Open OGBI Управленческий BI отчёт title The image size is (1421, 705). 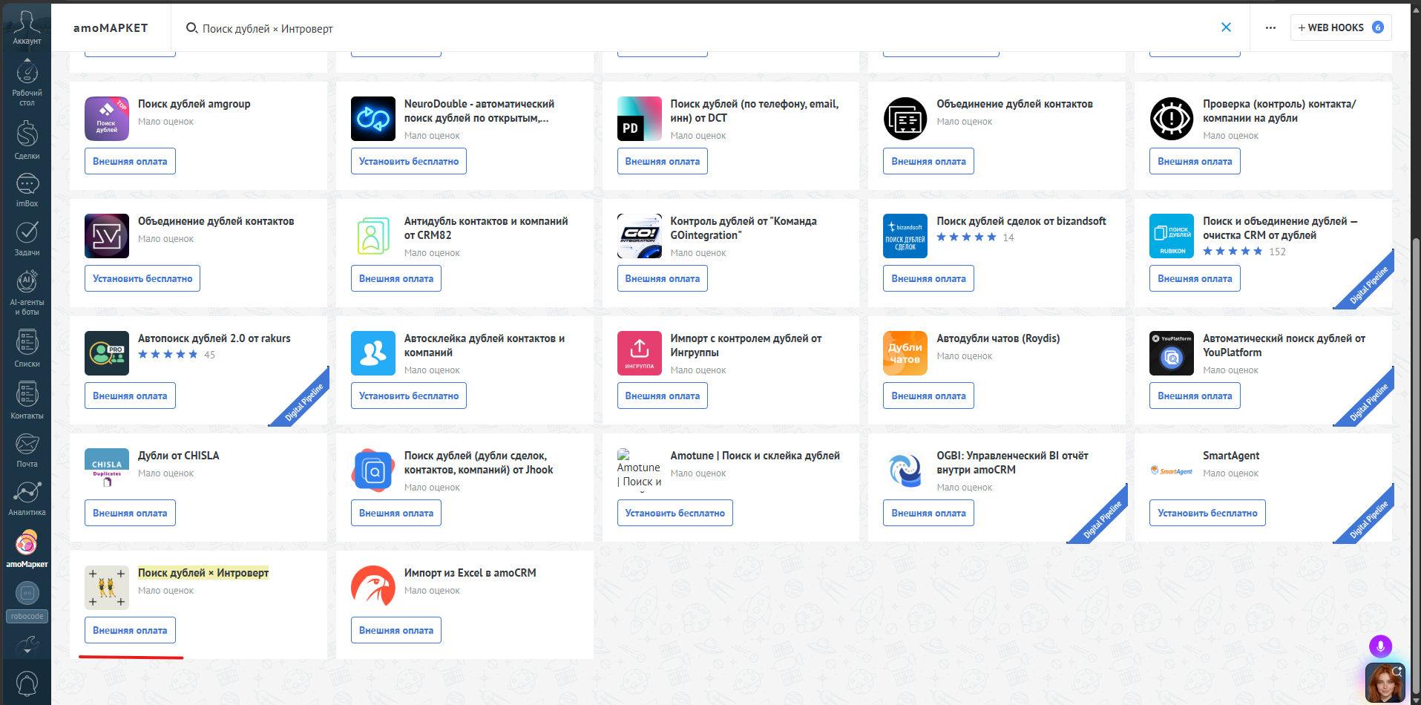pyautogui.click(x=1012, y=462)
